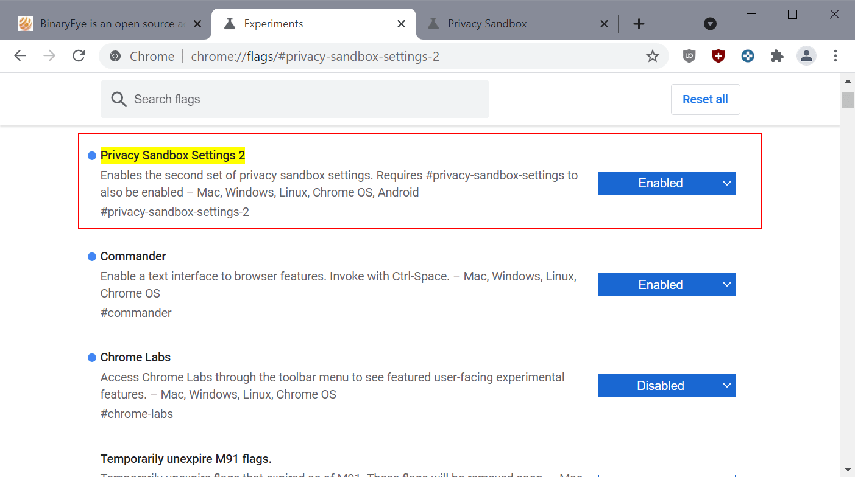Switch to the BinaryEye tab

click(104, 24)
